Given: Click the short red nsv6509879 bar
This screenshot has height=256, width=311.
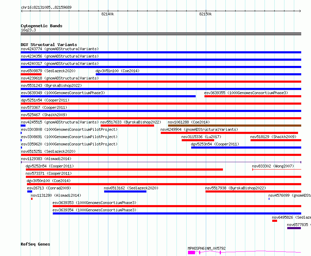Looking at the screenshot, I should [x=31, y=74].
